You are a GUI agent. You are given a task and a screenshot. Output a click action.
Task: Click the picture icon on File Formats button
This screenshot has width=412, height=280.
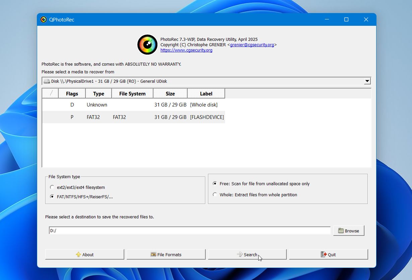(153, 255)
